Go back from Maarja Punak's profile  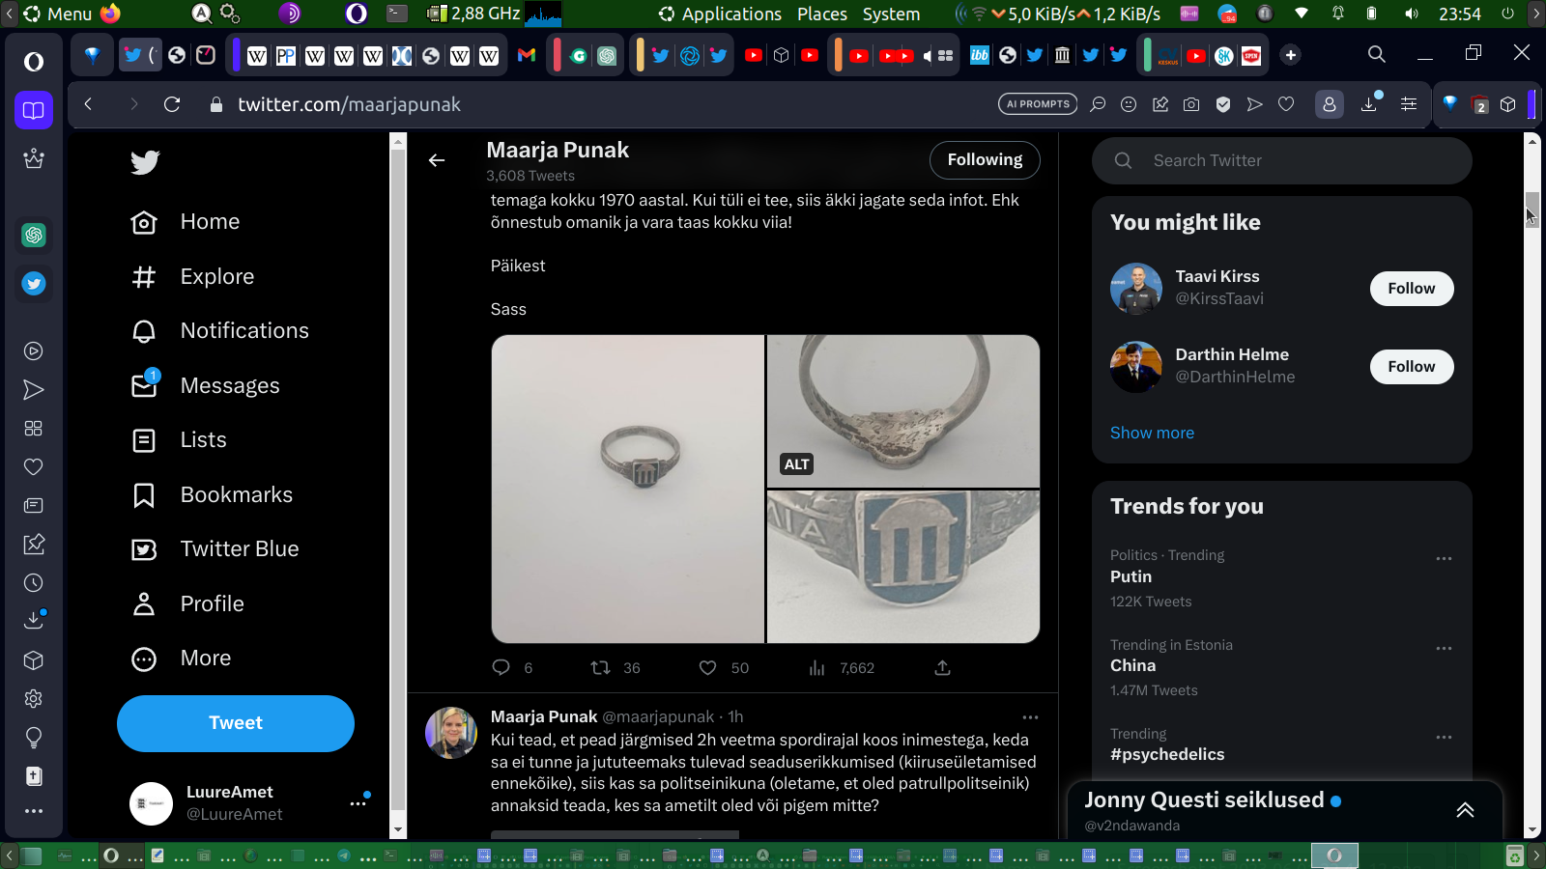tap(437, 160)
